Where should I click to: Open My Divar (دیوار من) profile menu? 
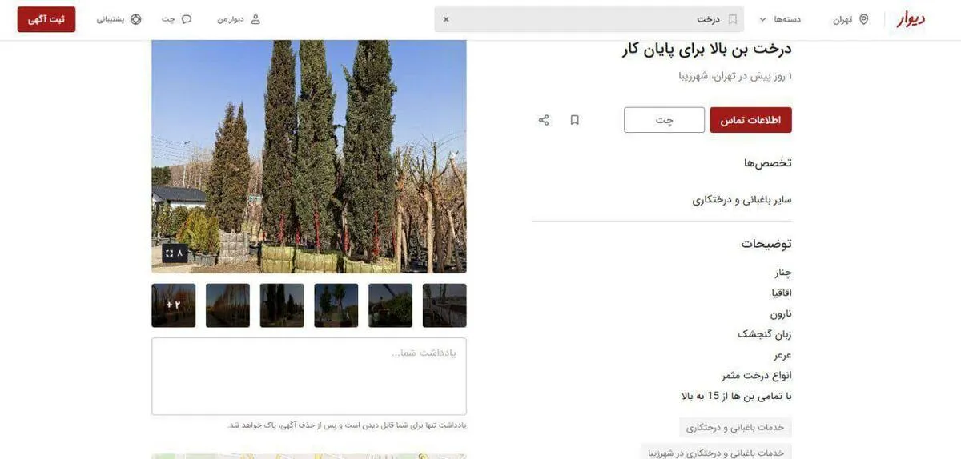pyautogui.click(x=239, y=19)
